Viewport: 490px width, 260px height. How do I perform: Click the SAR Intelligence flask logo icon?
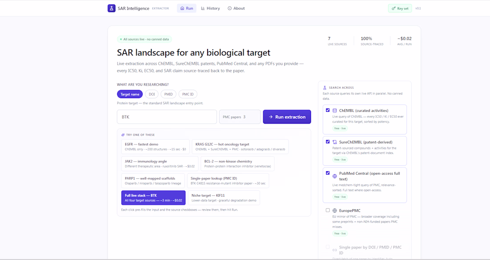click(111, 8)
